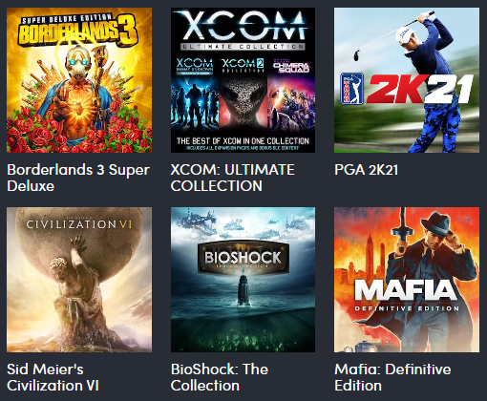
Task: Open the Mafia Definitive Edition cover art
Action: (407, 280)
